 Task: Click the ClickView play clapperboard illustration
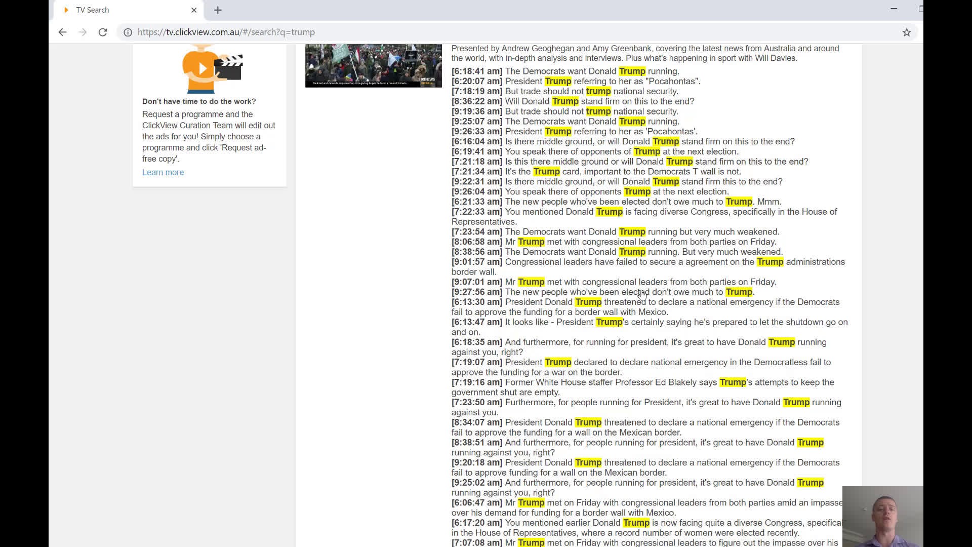point(212,68)
